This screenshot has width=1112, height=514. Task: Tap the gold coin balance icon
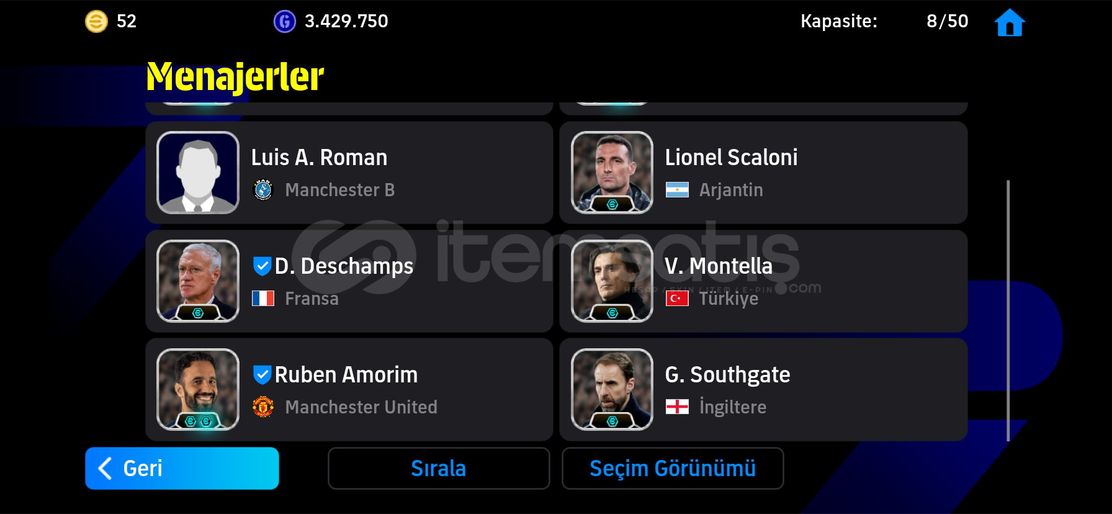click(96, 22)
